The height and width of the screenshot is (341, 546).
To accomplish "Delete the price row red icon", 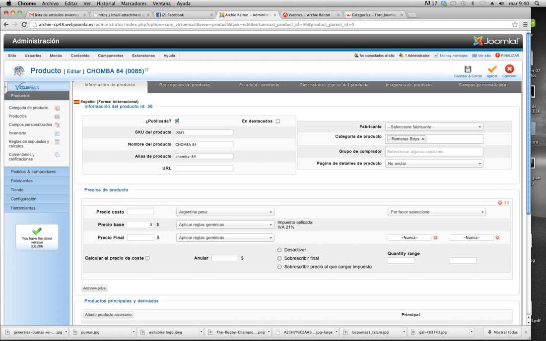I will click(x=500, y=203).
